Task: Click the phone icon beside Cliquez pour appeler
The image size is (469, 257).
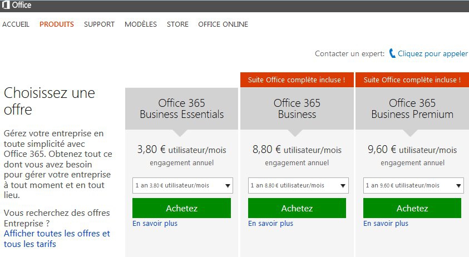Action: pos(392,53)
